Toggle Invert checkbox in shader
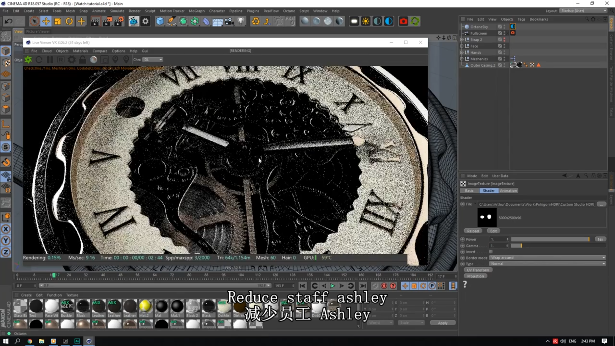The width and height of the screenshot is (615, 346). [x=491, y=252]
